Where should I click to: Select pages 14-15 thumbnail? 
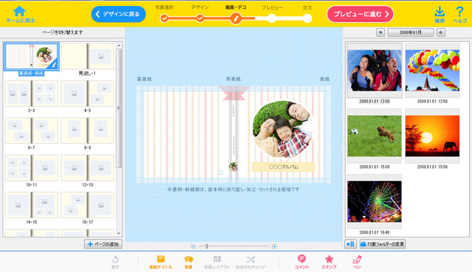[31, 205]
